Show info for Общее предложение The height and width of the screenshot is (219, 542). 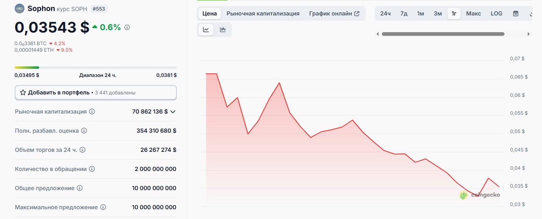(80, 188)
